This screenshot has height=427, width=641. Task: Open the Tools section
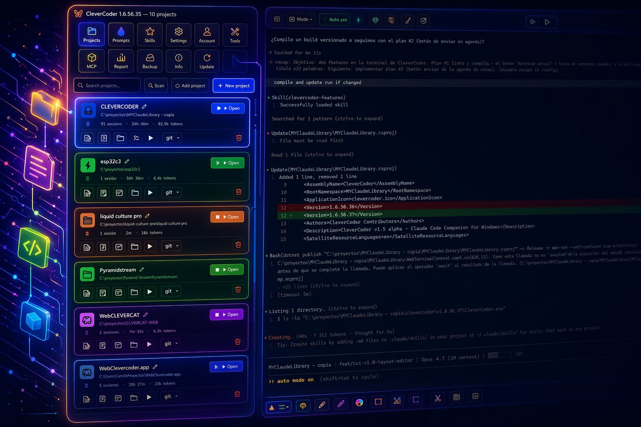coord(235,35)
